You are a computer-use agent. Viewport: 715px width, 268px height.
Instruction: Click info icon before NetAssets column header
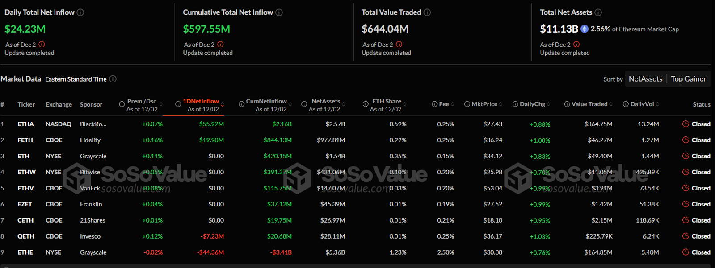click(304, 104)
